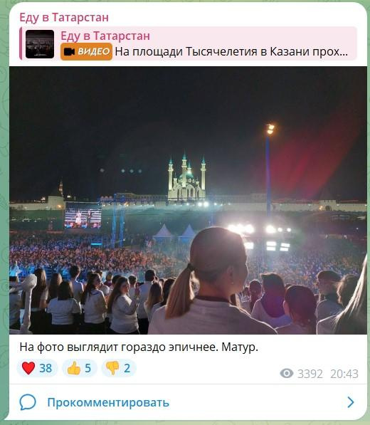Click Прокомментировать to leave a comment
370x425 pixels.
(x=108, y=402)
